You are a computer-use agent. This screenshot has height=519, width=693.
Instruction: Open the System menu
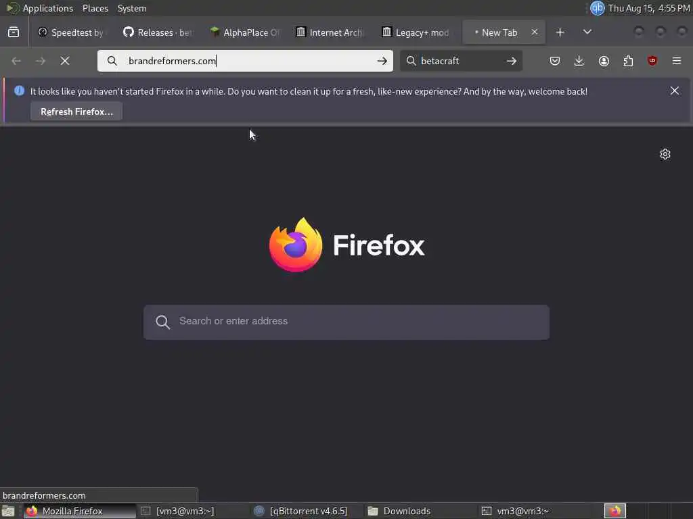pos(132,8)
